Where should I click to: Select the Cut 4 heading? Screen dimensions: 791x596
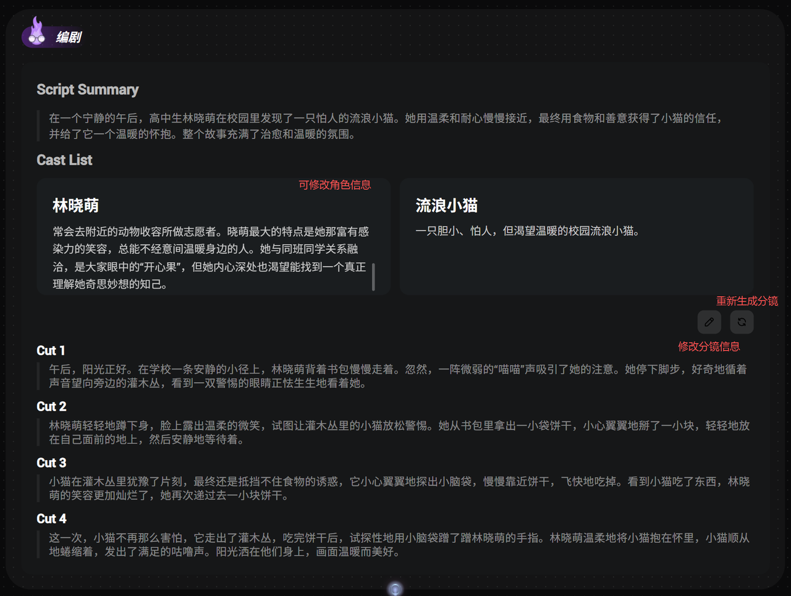[51, 519]
